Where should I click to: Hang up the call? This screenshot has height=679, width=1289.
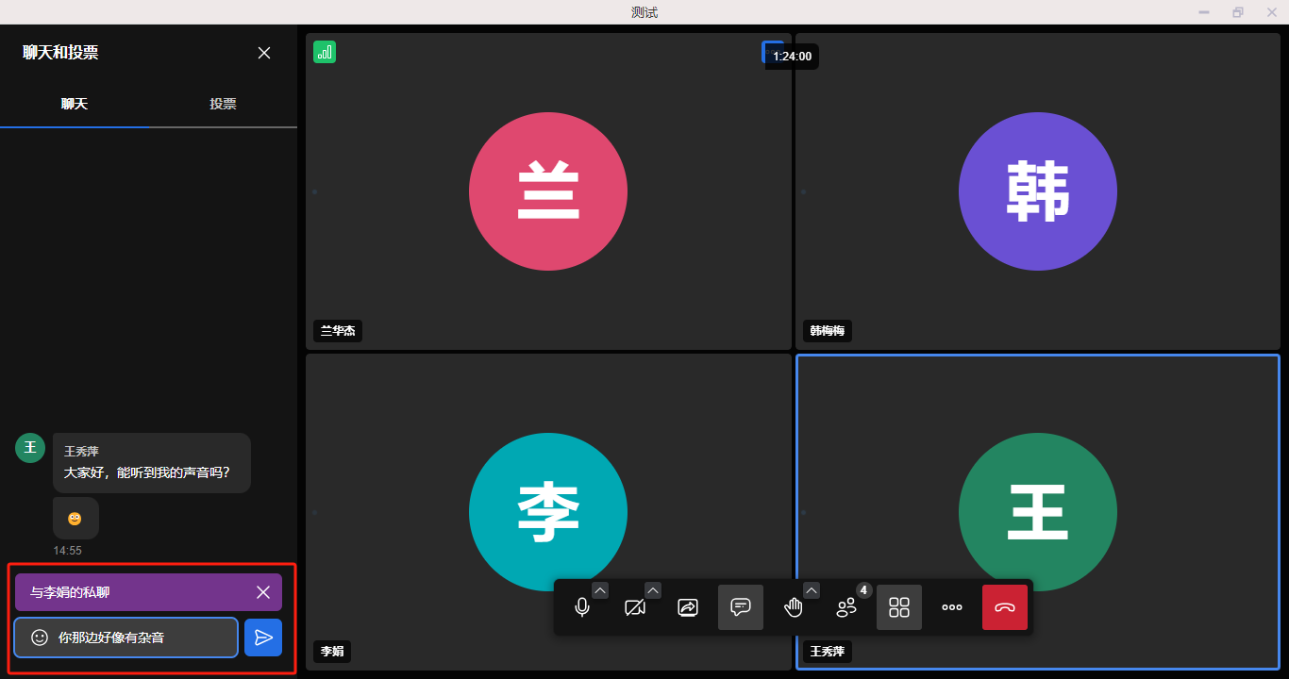click(1005, 607)
